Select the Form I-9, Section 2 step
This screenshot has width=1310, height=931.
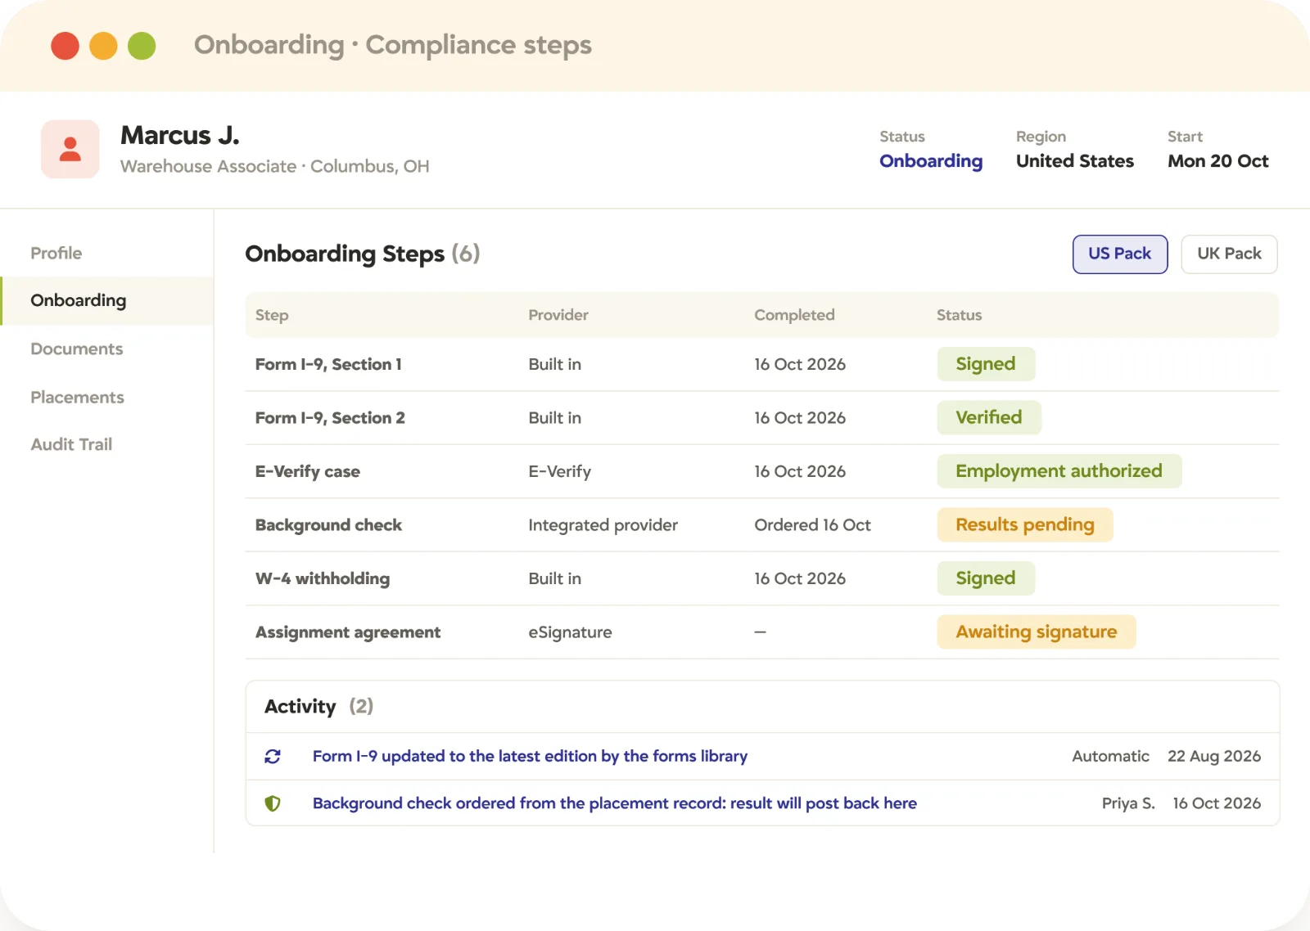pos(330,418)
